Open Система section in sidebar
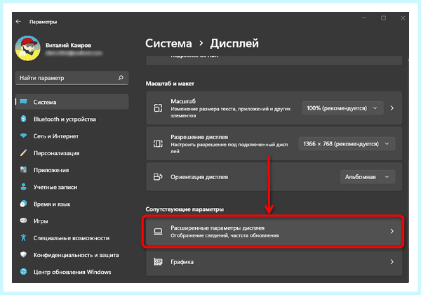 [72, 102]
